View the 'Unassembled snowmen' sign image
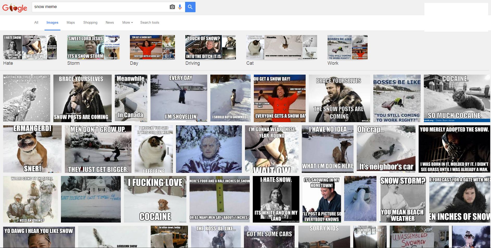This screenshot has width=491, height=248. pyautogui.click(x=419, y=237)
